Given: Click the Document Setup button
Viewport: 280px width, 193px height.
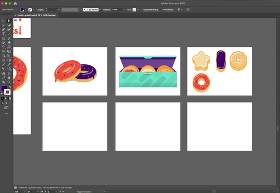Looking at the screenshot, I should pyautogui.click(x=151, y=10).
